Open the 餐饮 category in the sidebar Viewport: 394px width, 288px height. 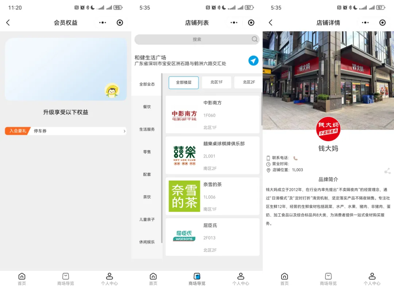click(x=147, y=107)
